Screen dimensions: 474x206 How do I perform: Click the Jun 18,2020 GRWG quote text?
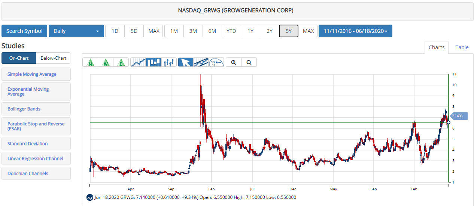(x=196, y=197)
